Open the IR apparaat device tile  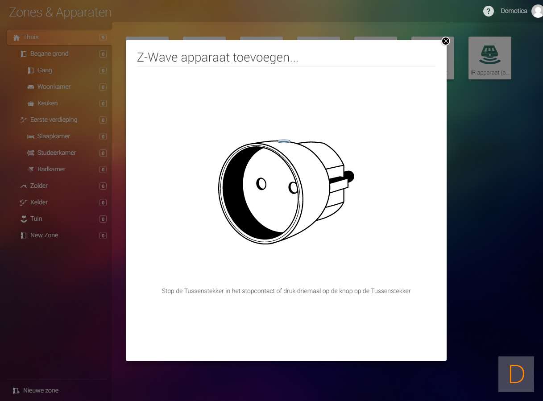pos(489,58)
